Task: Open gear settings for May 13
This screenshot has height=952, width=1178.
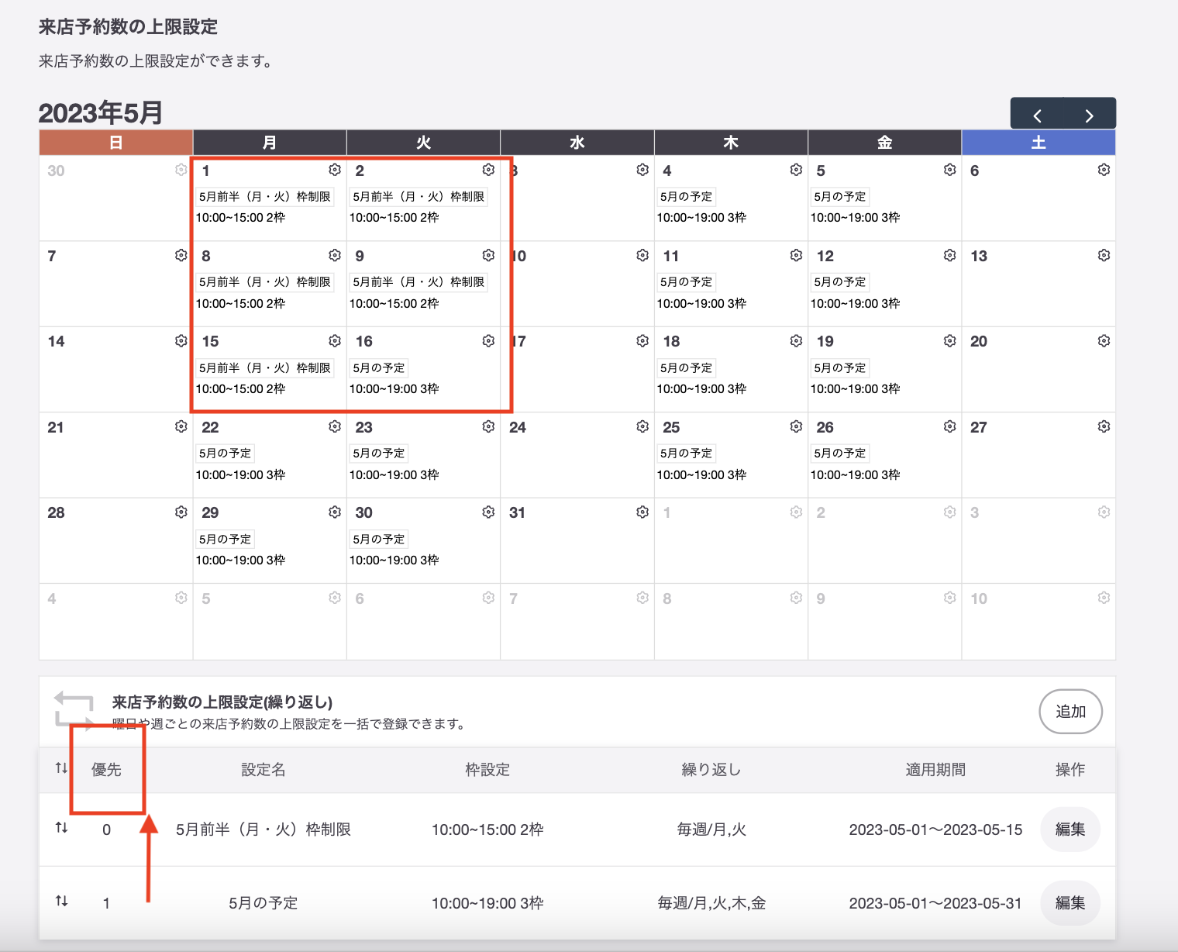Action: pos(1104,255)
